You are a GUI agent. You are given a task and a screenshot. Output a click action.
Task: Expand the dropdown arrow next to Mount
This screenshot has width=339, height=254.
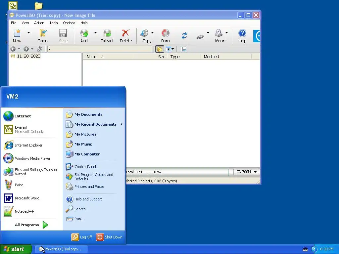(226, 33)
